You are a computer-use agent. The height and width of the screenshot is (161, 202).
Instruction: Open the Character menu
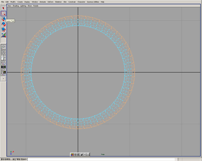tap(81, 2)
